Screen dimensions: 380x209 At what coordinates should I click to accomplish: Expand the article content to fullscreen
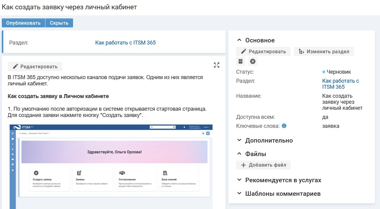tap(216, 65)
